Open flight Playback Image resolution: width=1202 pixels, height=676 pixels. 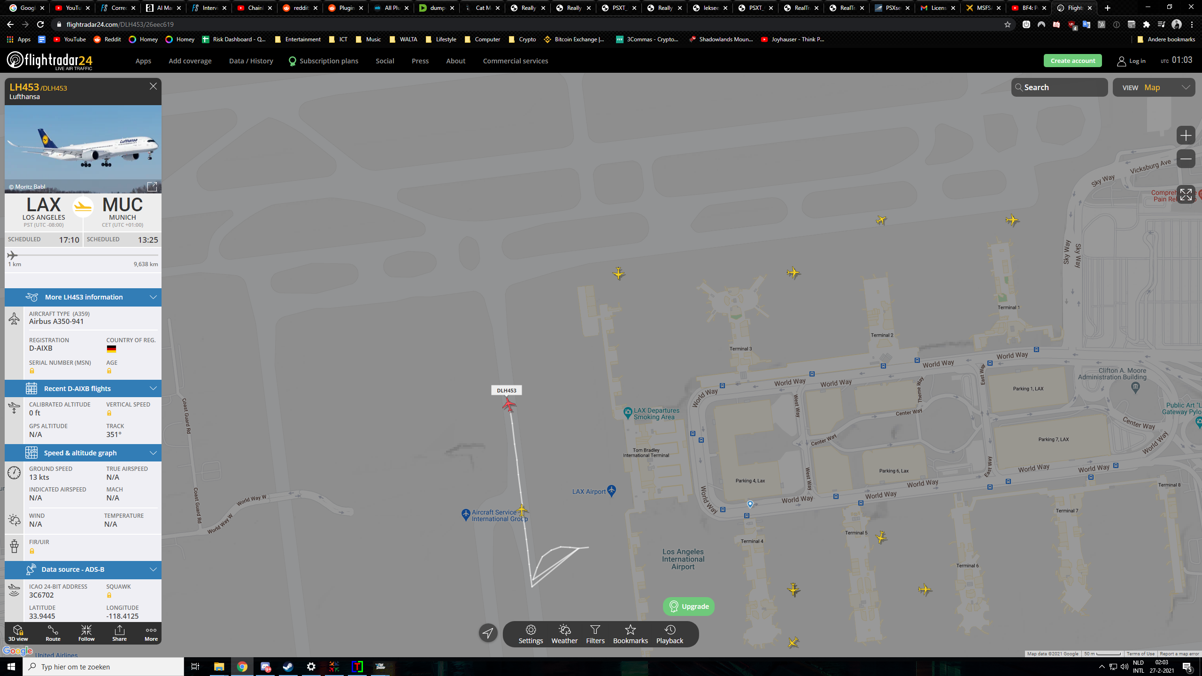pyautogui.click(x=670, y=634)
